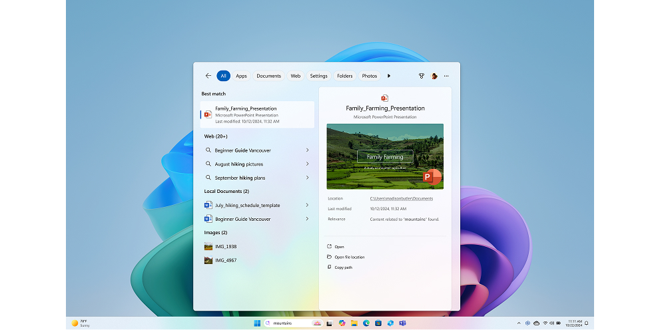Open the Documents folder location path link

coord(401,198)
